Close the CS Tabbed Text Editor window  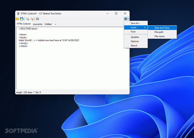pyautogui.click(x=125, y=14)
